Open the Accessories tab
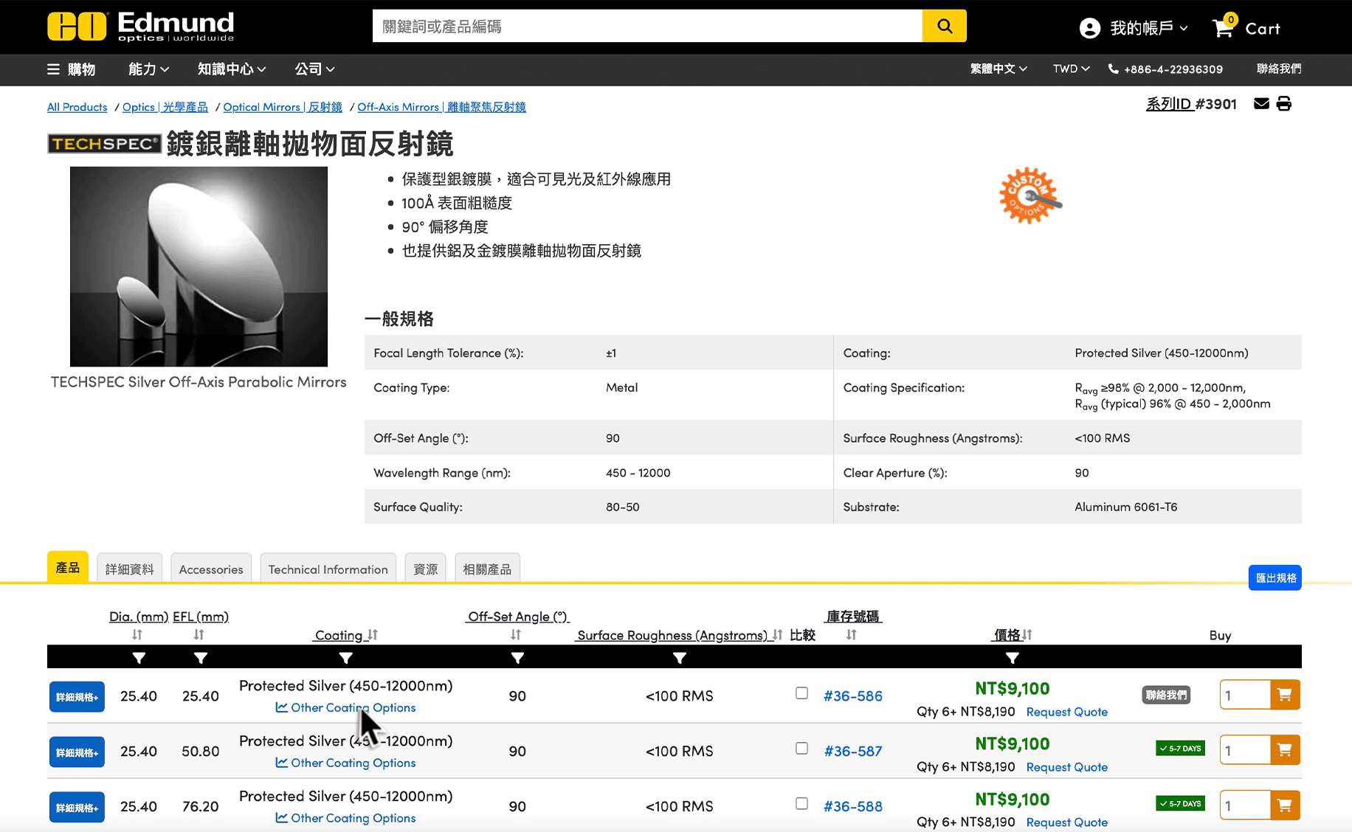This screenshot has width=1352, height=832. [211, 569]
